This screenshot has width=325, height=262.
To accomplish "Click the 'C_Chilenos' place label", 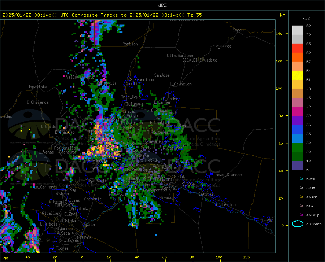I will [38, 102].
